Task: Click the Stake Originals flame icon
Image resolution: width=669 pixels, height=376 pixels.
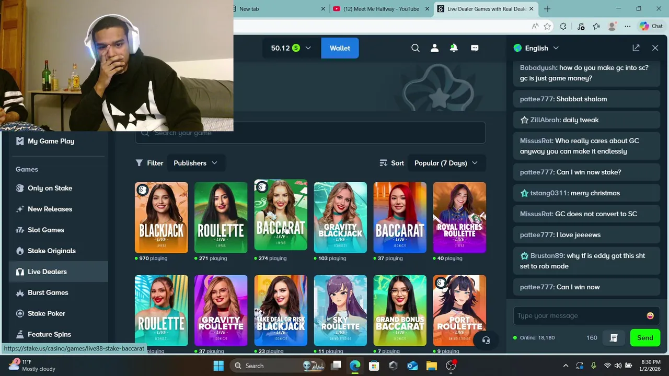Action: point(20,251)
